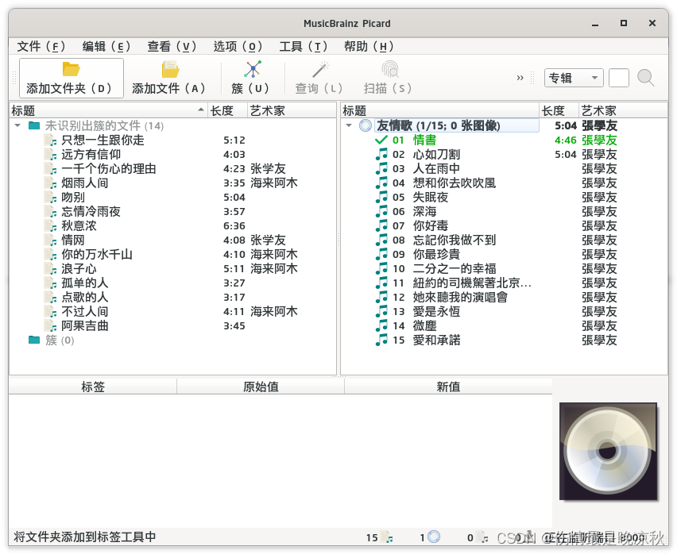The height and width of the screenshot is (554, 677).
Task: Click the note icon of track 05 失眠夜
Action: [381, 197]
